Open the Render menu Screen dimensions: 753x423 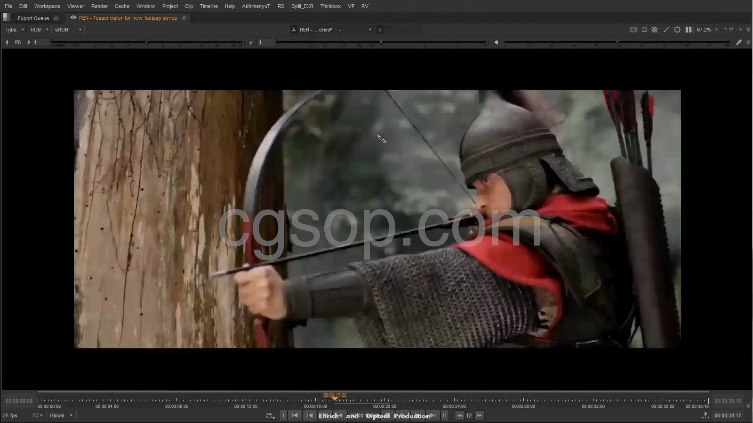point(99,6)
